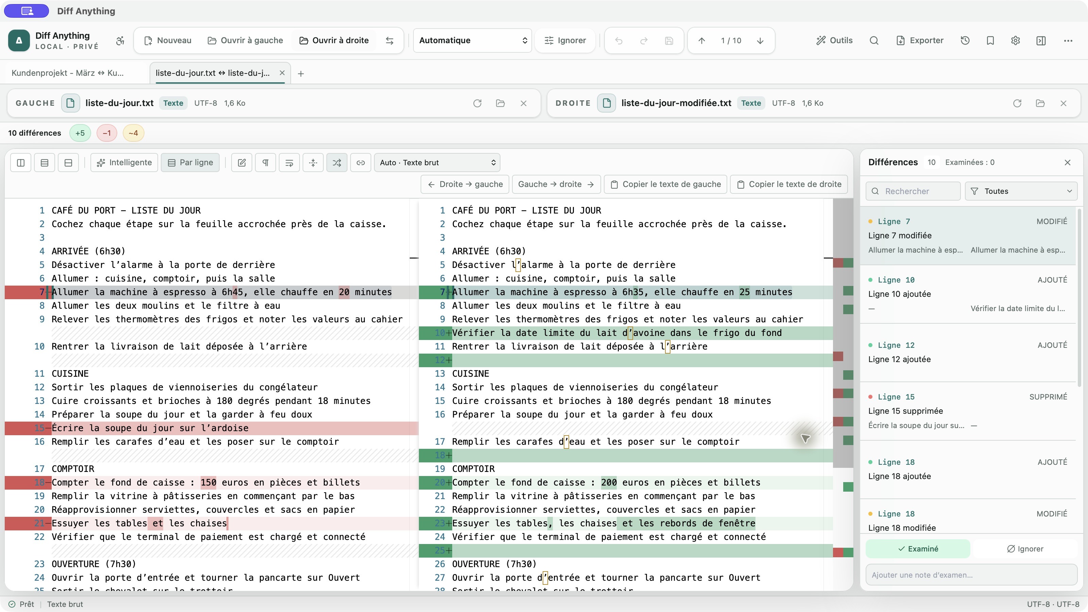
Task: Click Ouvrir à droite
Action: click(334, 40)
